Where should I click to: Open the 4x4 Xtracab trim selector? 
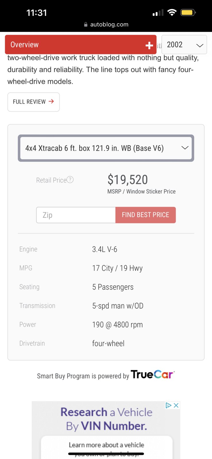point(106,148)
